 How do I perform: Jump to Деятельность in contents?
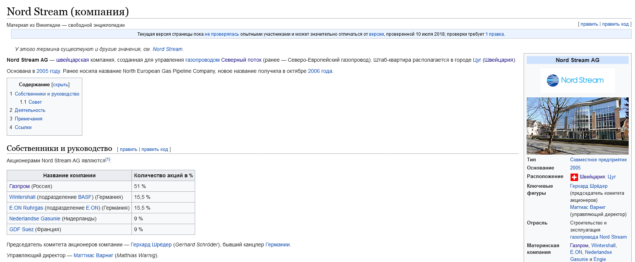tap(30, 110)
